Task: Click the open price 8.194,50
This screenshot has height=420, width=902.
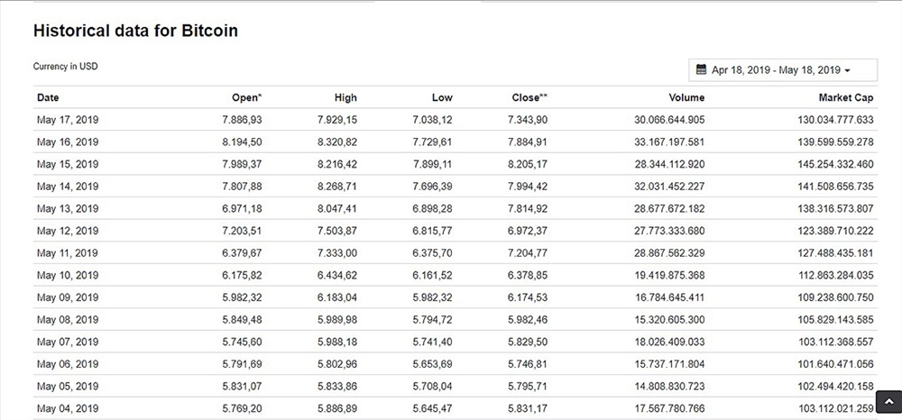Action: click(x=242, y=142)
